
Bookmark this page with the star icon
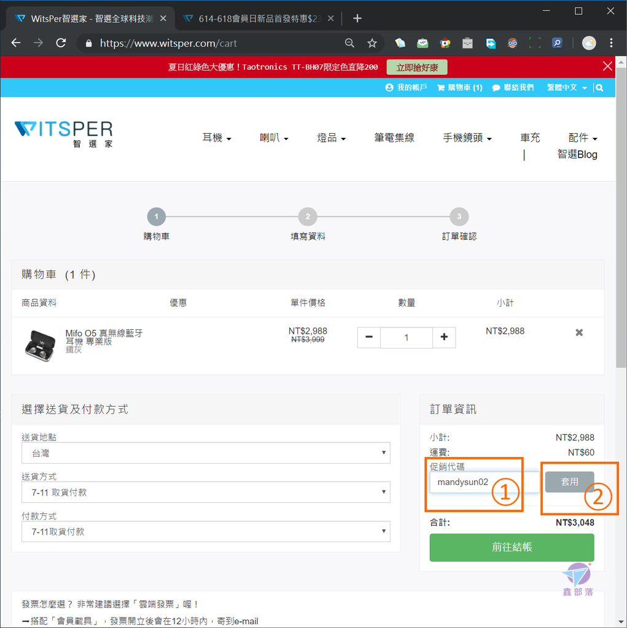(x=372, y=43)
